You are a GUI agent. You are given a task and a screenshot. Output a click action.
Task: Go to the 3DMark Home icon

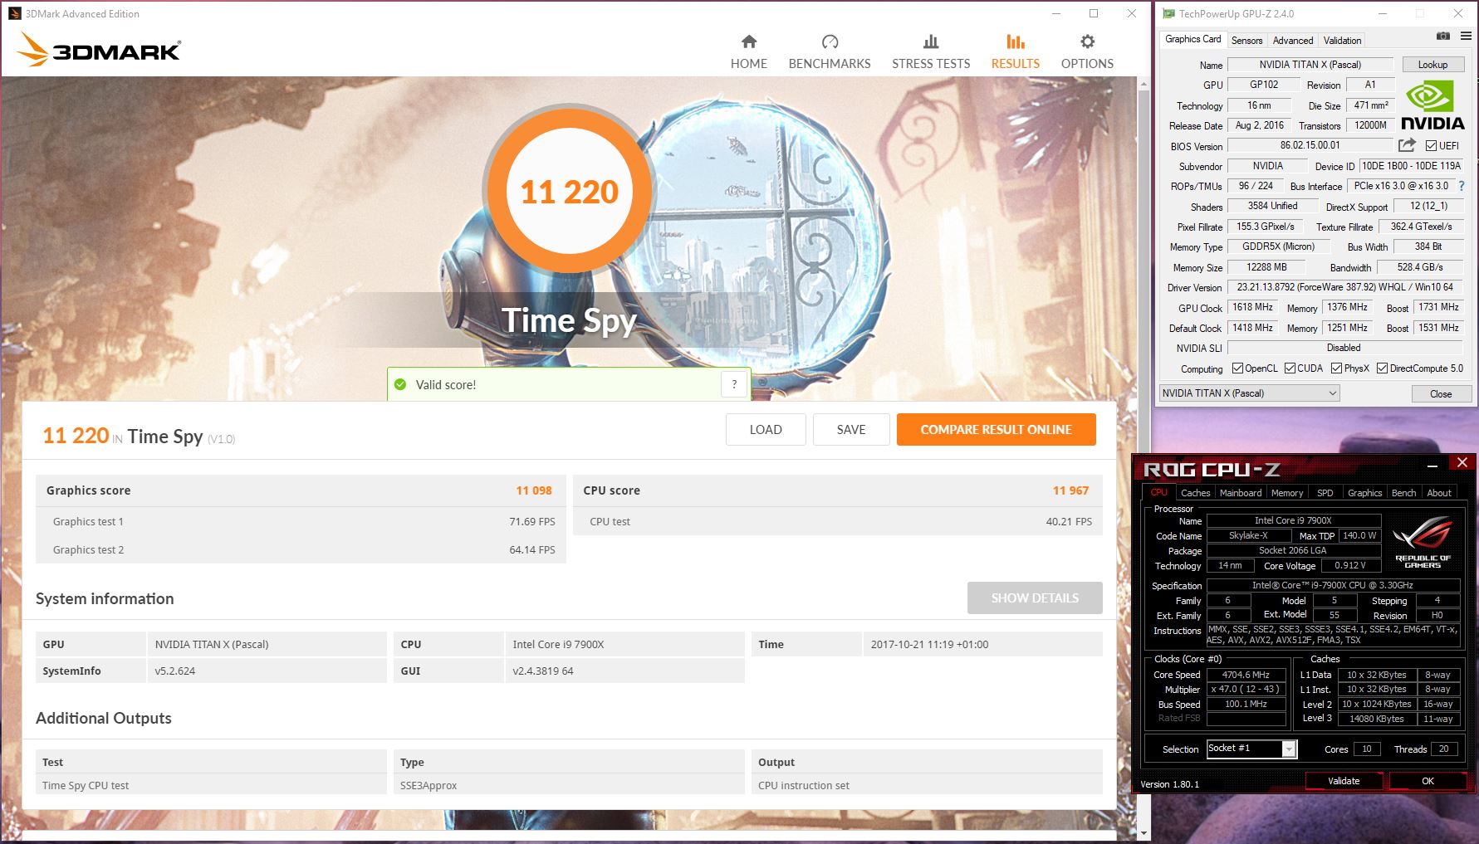(x=748, y=41)
